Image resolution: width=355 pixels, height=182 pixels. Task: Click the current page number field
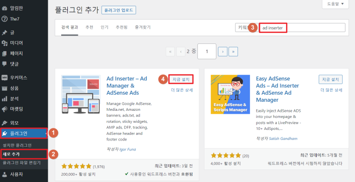(207, 52)
